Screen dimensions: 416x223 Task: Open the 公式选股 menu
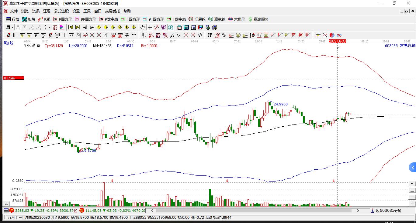tap(61, 11)
